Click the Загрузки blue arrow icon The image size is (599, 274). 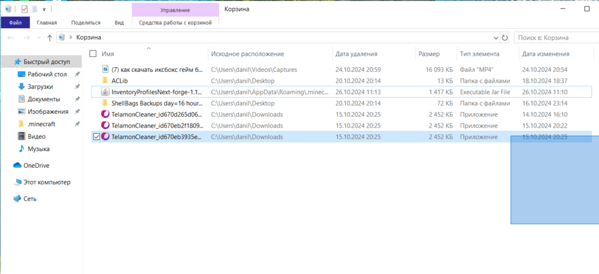[22, 87]
